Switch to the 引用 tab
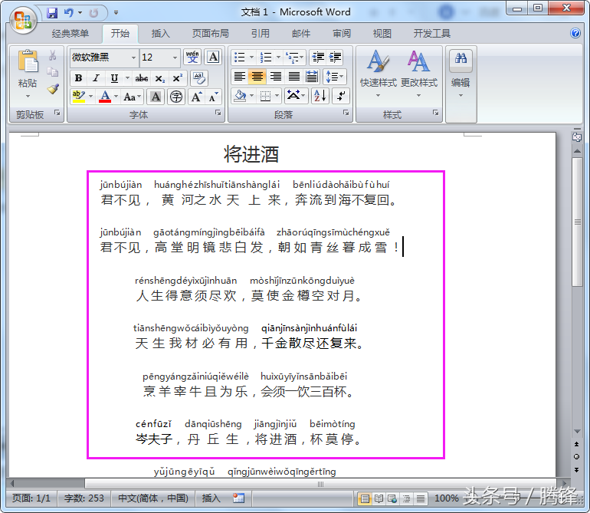This screenshot has height=513, width=590. pos(261,34)
